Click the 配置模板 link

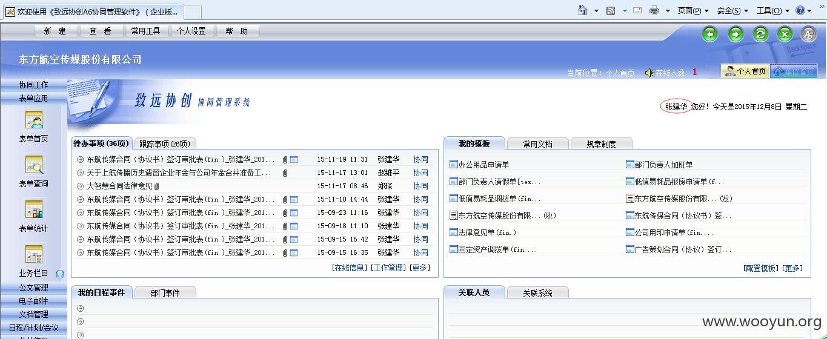pyautogui.click(x=761, y=268)
